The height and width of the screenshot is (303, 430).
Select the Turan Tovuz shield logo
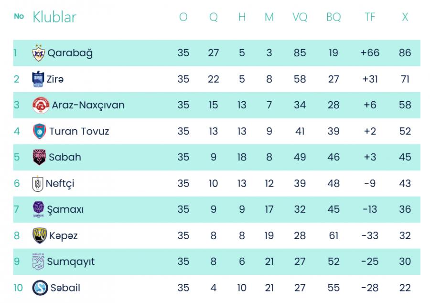[x=40, y=131]
